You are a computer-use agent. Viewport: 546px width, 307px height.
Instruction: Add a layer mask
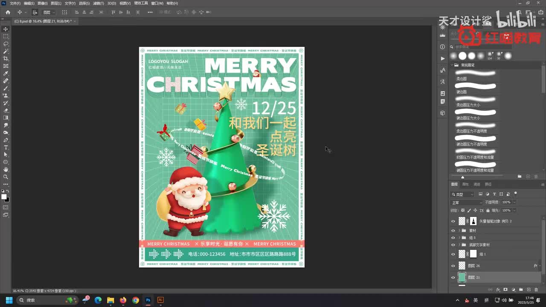click(505, 290)
